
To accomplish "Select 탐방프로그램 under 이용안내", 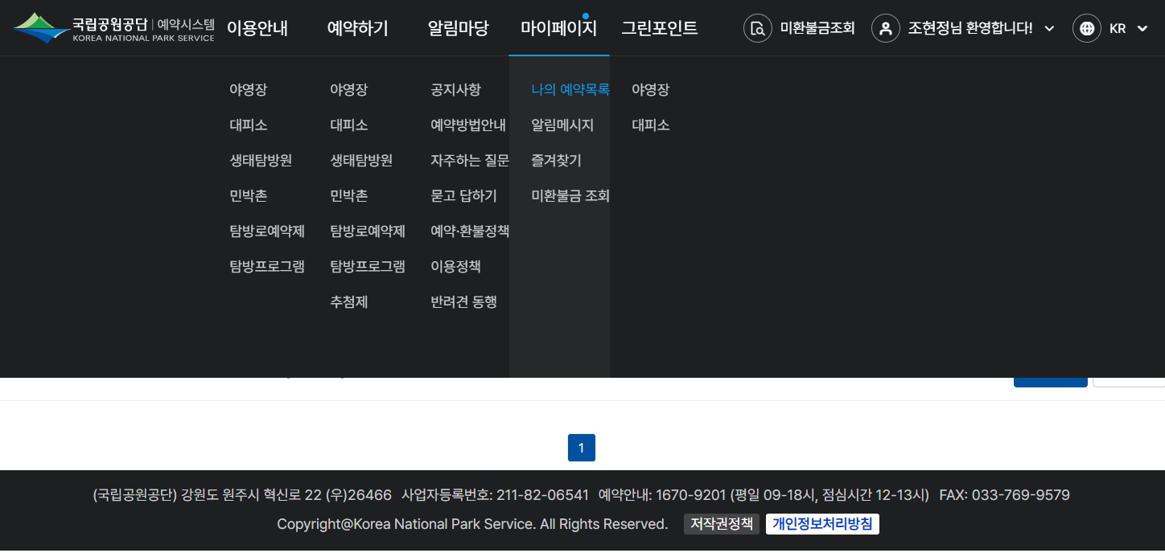I will pos(267,267).
